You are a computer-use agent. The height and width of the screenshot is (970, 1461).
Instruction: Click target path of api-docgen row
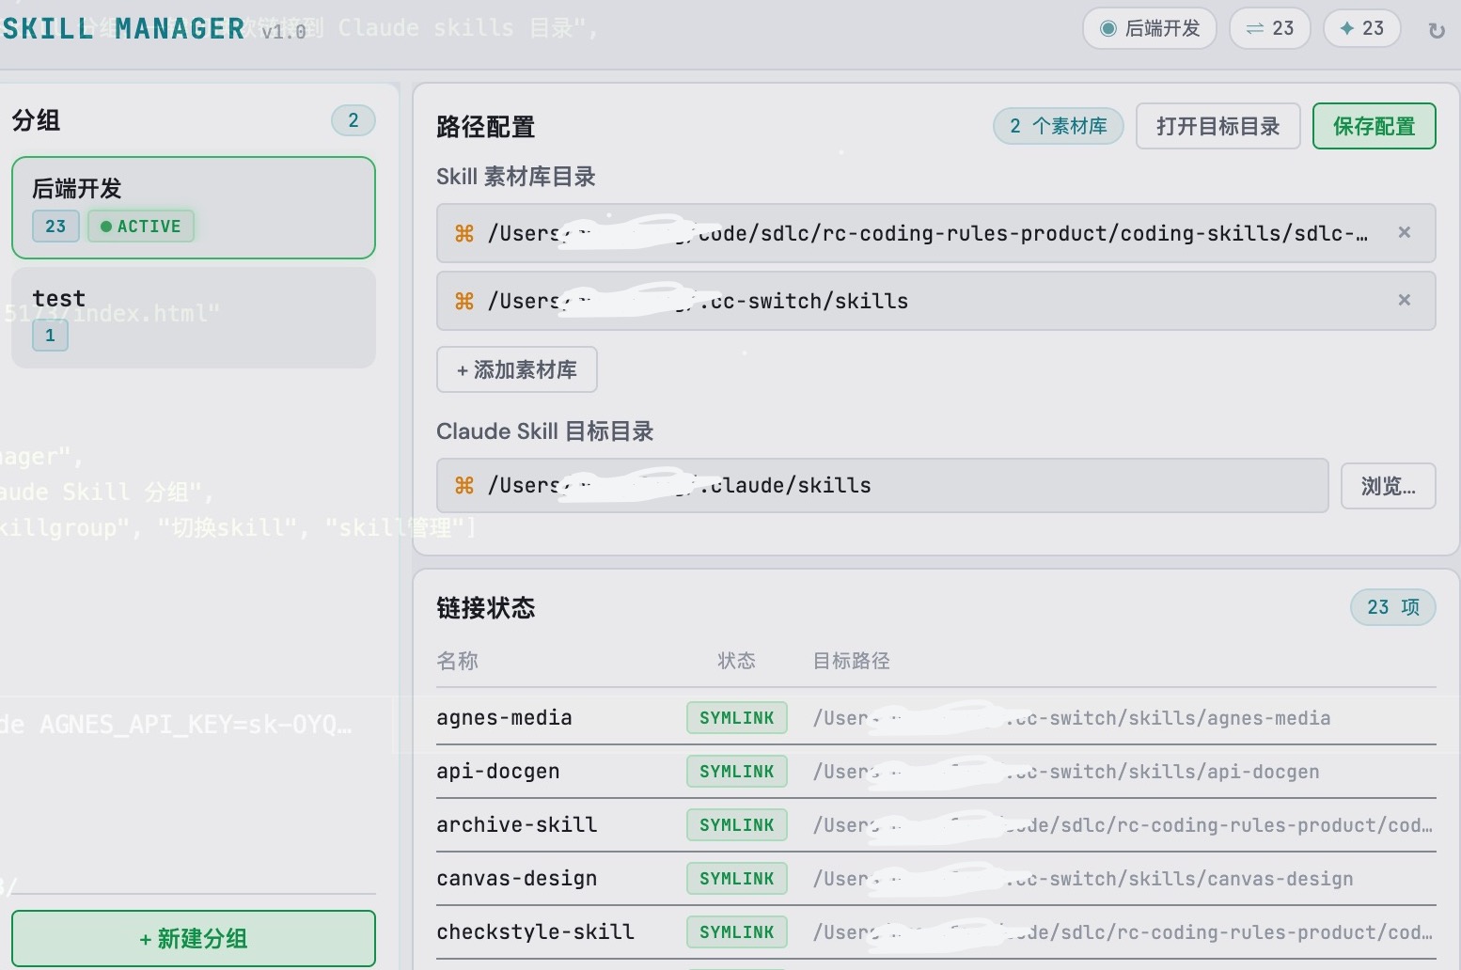coord(1066,772)
